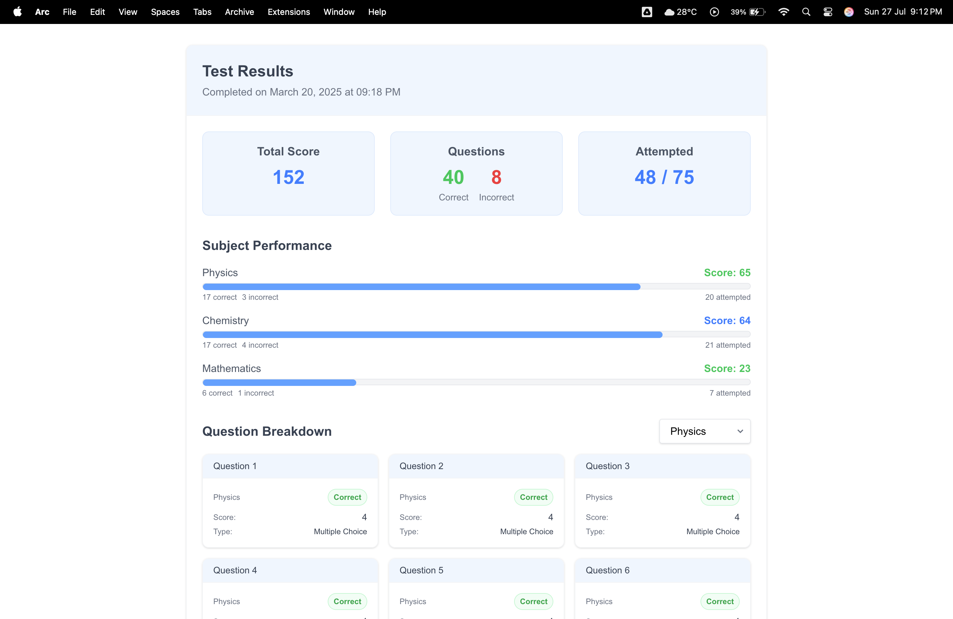Click the Total Score 152 card

pos(288,173)
